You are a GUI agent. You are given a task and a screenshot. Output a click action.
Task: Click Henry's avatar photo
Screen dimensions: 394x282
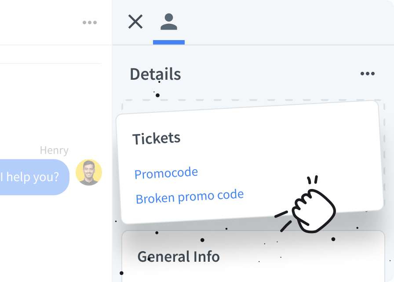click(89, 172)
